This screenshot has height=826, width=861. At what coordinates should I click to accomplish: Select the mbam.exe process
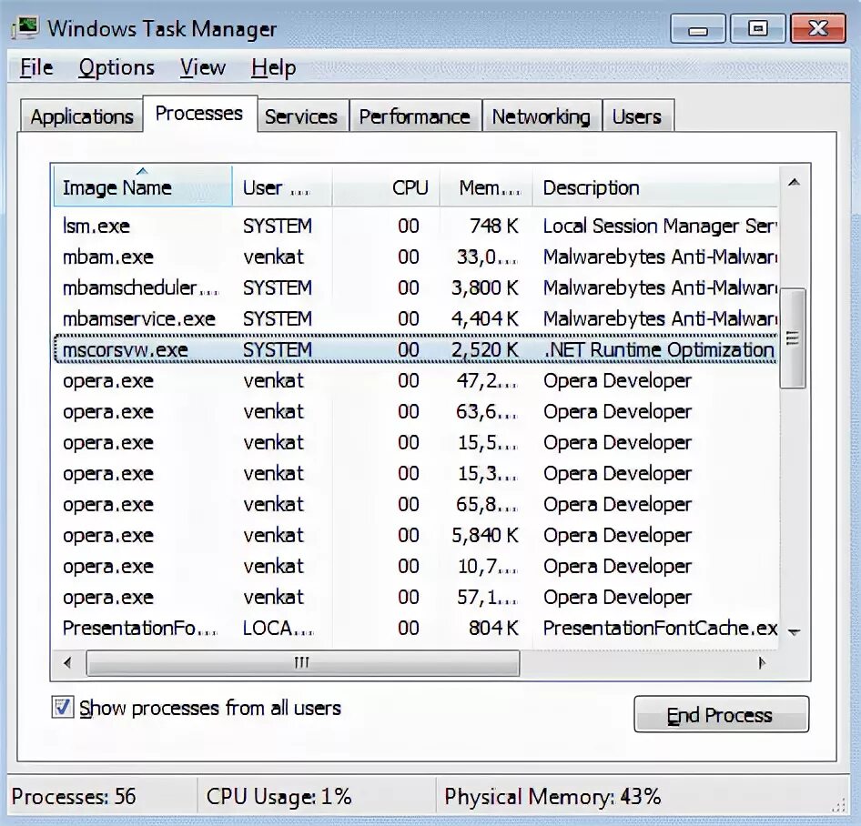pyautogui.click(x=416, y=257)
